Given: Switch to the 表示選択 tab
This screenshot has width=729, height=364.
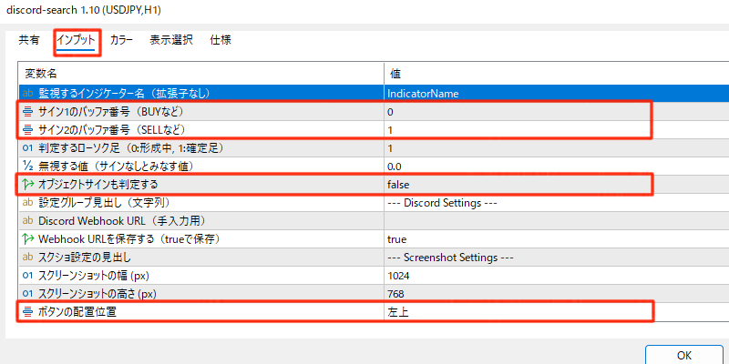Looking at the screenshot, I should pos(171,40).
